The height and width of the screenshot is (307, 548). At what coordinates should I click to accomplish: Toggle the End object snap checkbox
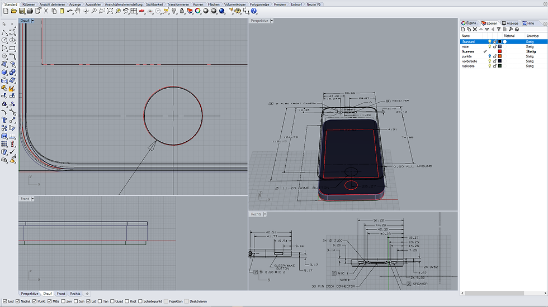[x=5, y=301]
